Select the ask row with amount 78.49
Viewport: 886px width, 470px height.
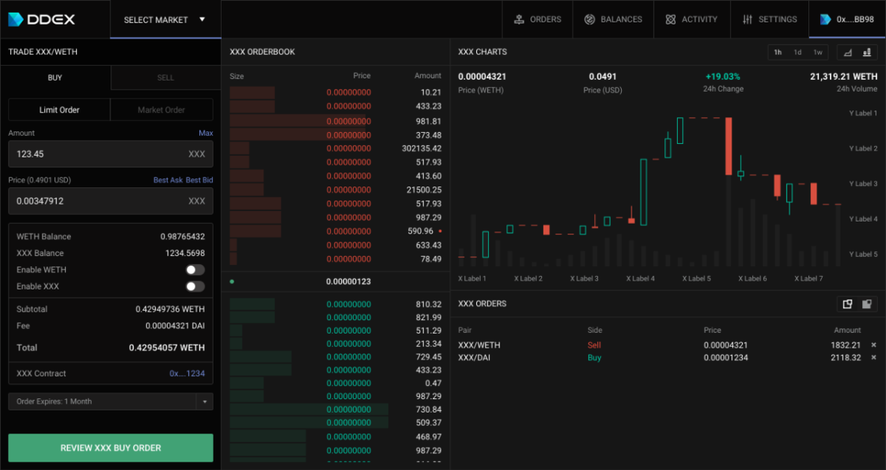coord(336,259)
